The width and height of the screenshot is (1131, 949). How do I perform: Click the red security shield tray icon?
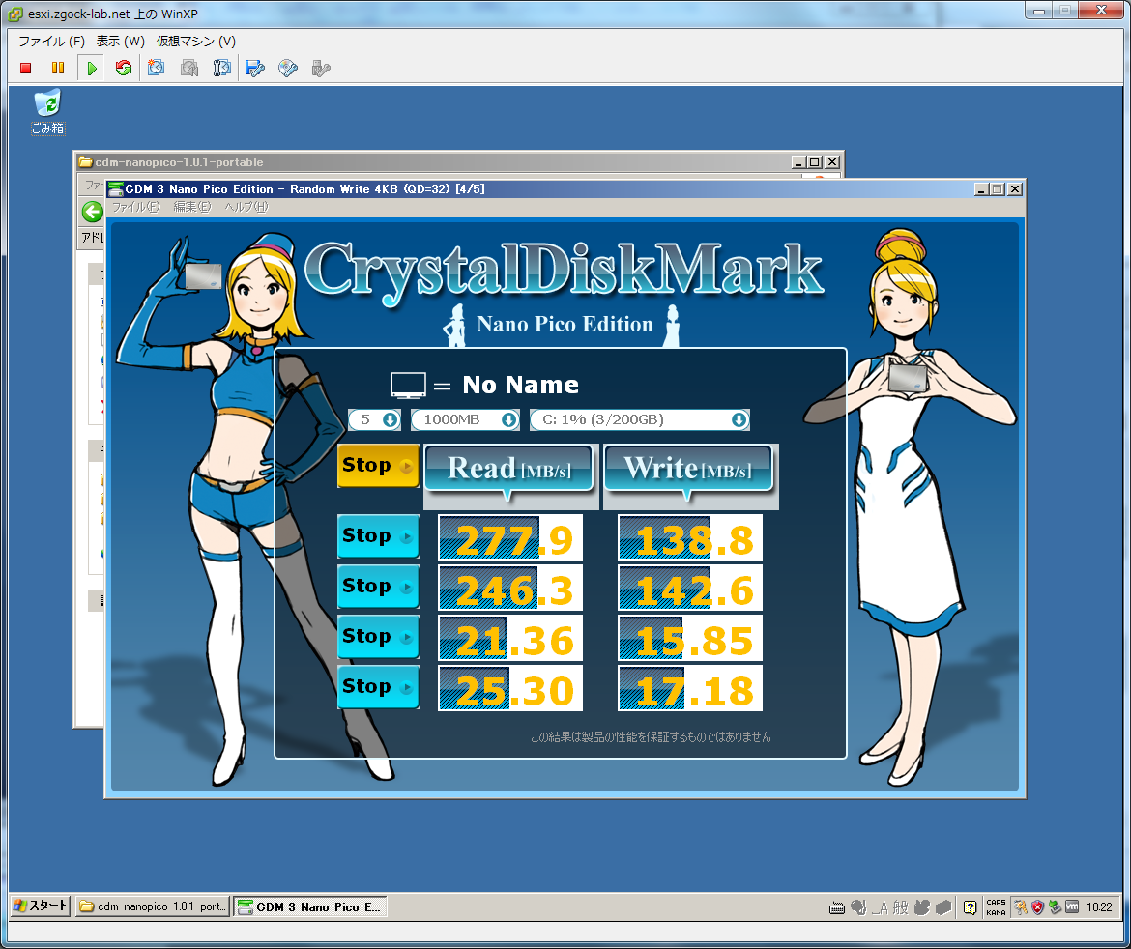click(1037, 907)
